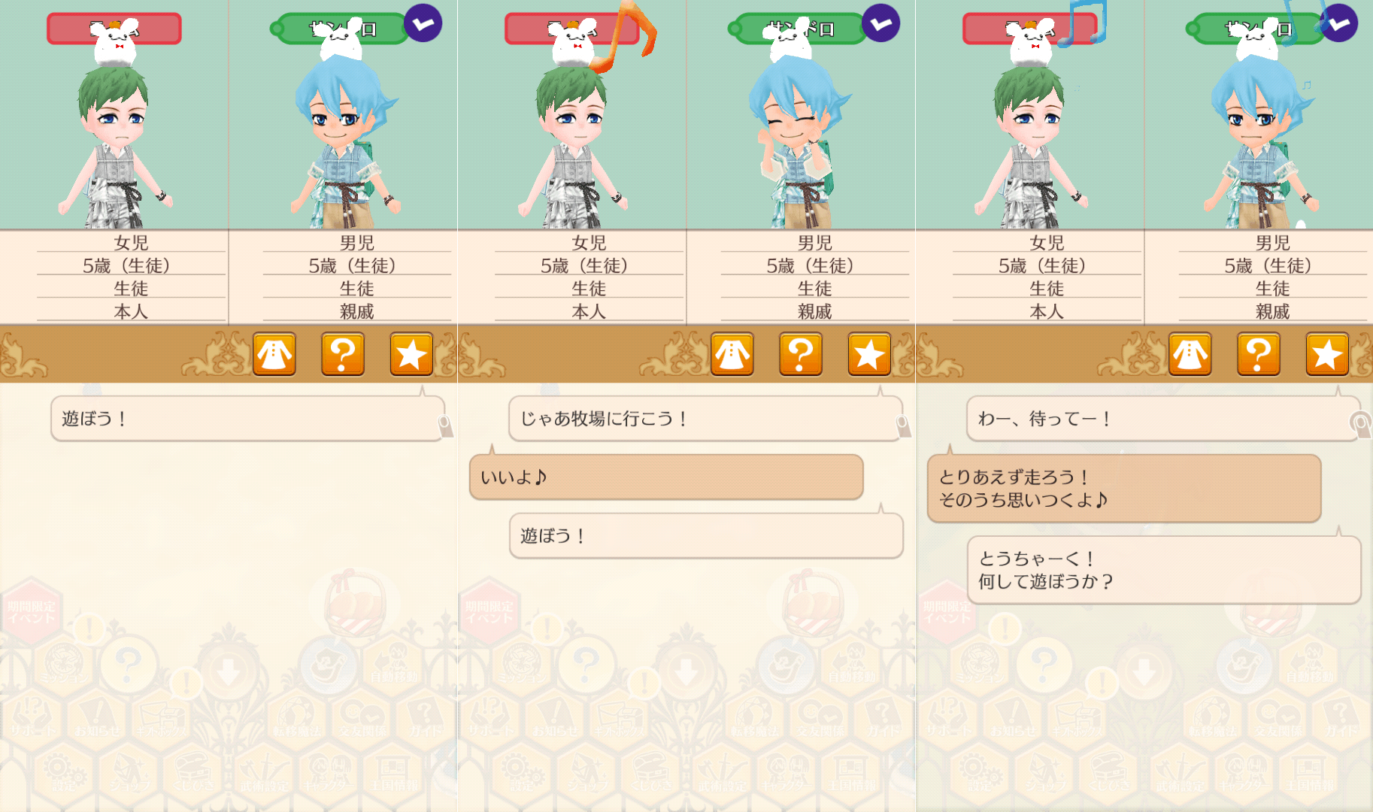
Task: Tap the question mark icon in the middle panel
Action: [x=801, y=354]
